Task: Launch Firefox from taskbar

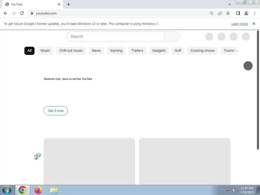Action: point(38,190)
